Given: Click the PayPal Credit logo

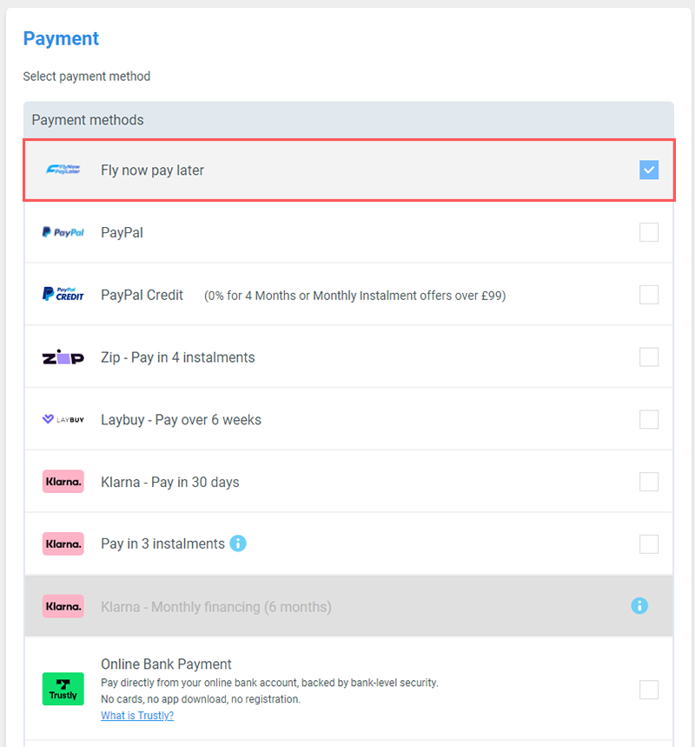Looking at the screenshot, I should (63, 294).
